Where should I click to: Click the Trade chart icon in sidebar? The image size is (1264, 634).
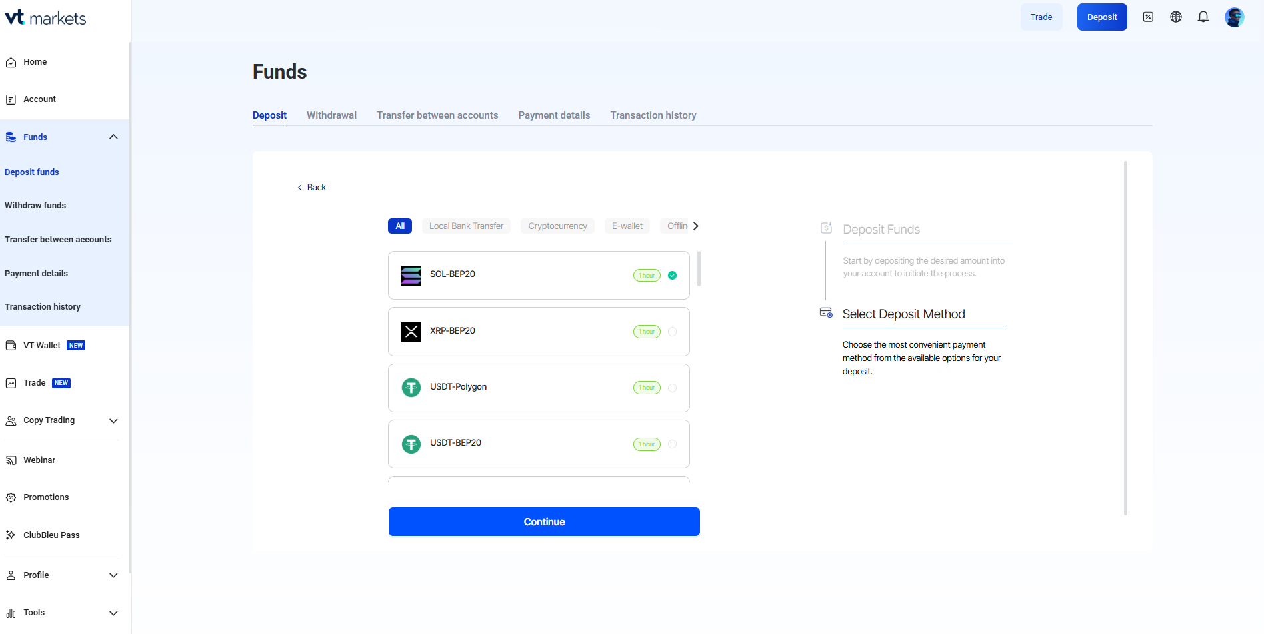(x=11, y=383)
